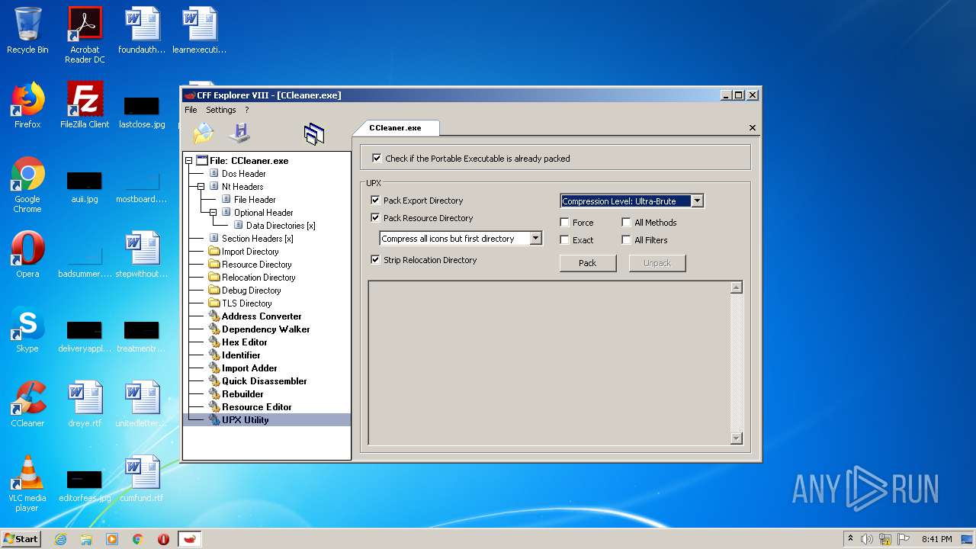Switch to the CCleaner.exe tab
976x549 pixels.
(395, 128)
